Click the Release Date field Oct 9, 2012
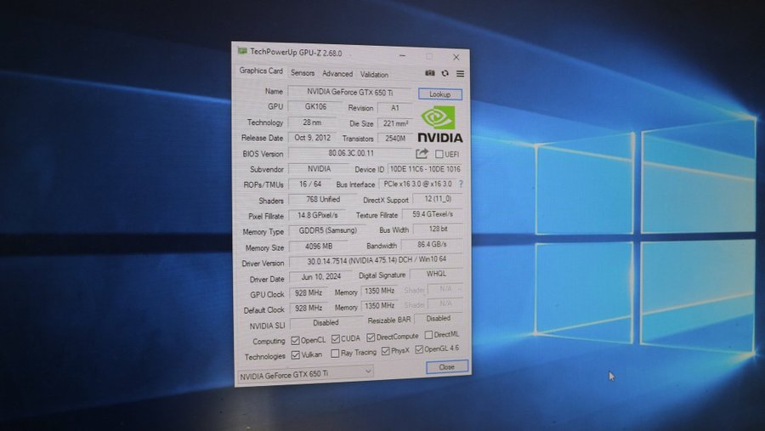The height and width of the screenshot is (431, 765). (x=312, y=138)
